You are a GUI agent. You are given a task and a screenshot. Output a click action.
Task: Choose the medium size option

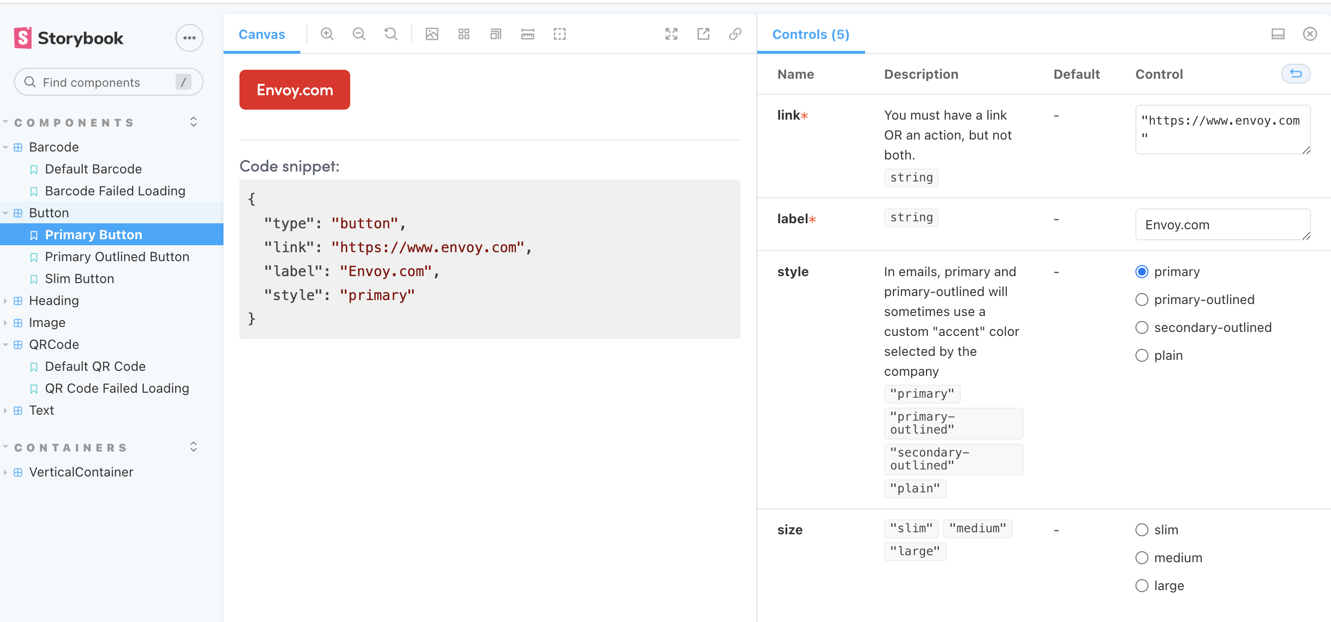[1142, 558]
